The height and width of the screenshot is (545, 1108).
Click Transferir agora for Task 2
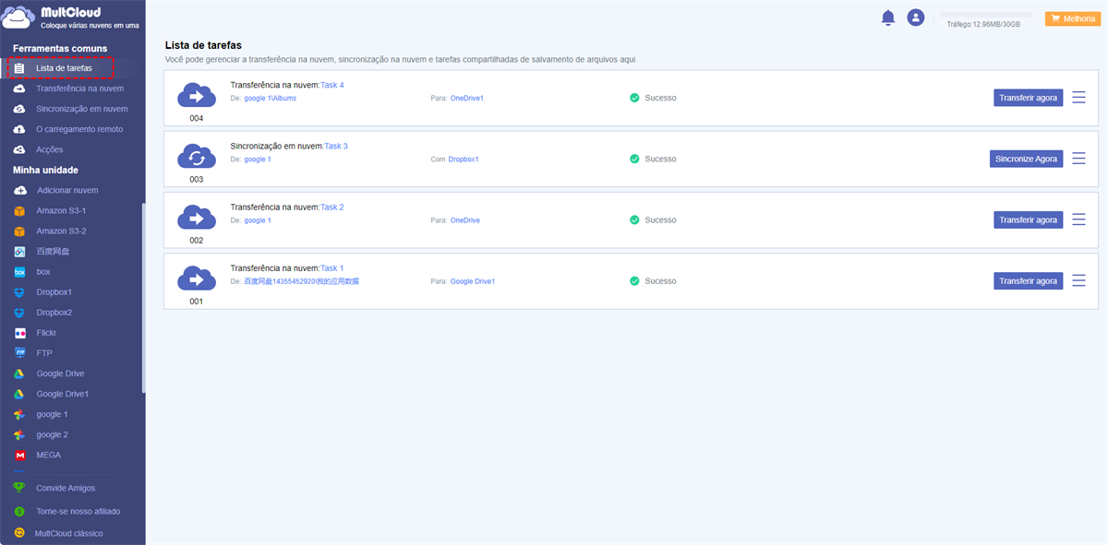(x=1028, y=219)
